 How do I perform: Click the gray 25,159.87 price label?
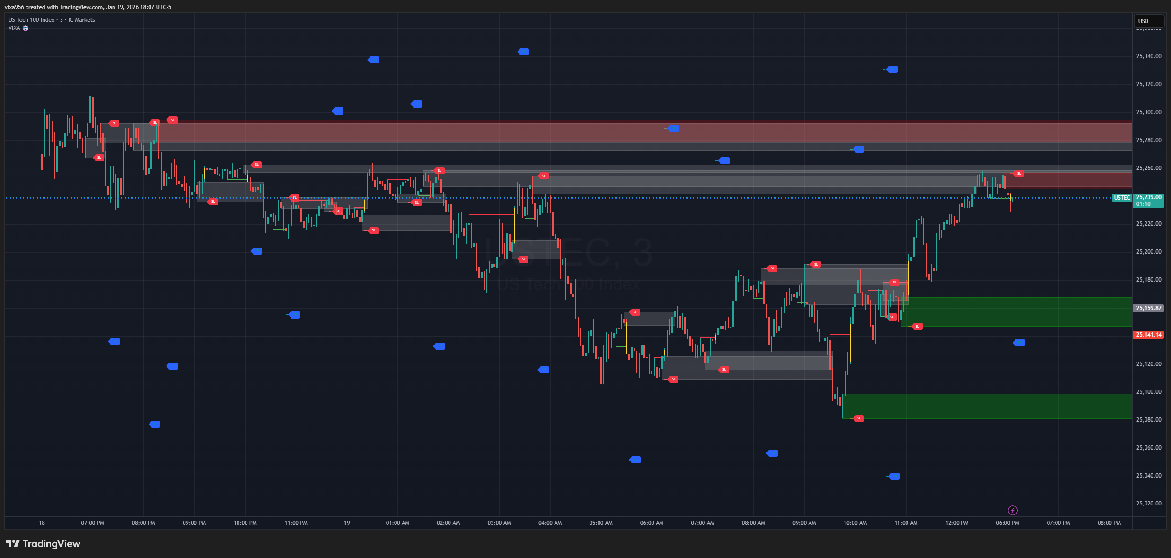click(x=1149, y=308)
